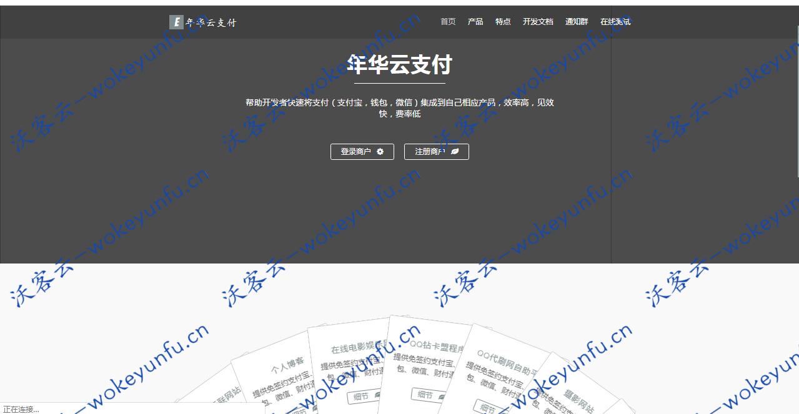
Task: Click the 注册商户 button
Action: tap(437, 152)
